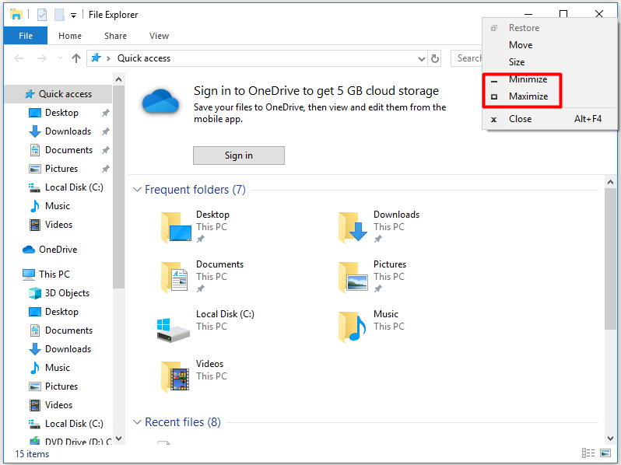621x465 pixels.
Task: Switch to the Home ribbon tab
Action: 70,36
